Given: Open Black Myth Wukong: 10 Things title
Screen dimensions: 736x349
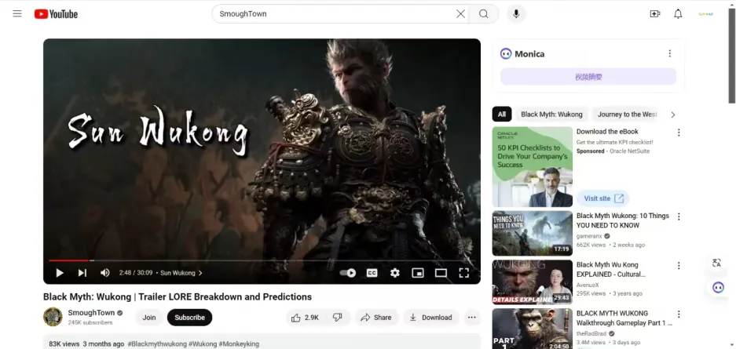Looking at the screenshot, I should click(x=622, y=220).
